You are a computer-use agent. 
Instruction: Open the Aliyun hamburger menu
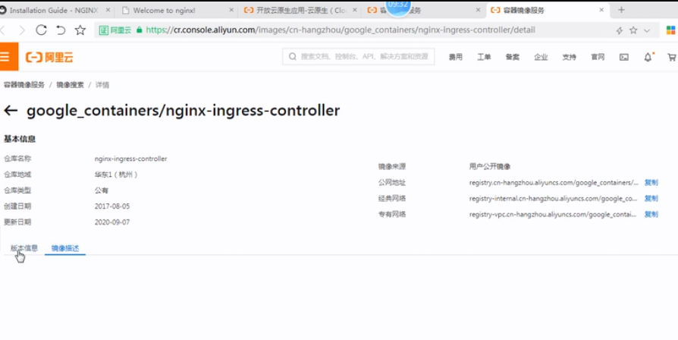(5, 57)
